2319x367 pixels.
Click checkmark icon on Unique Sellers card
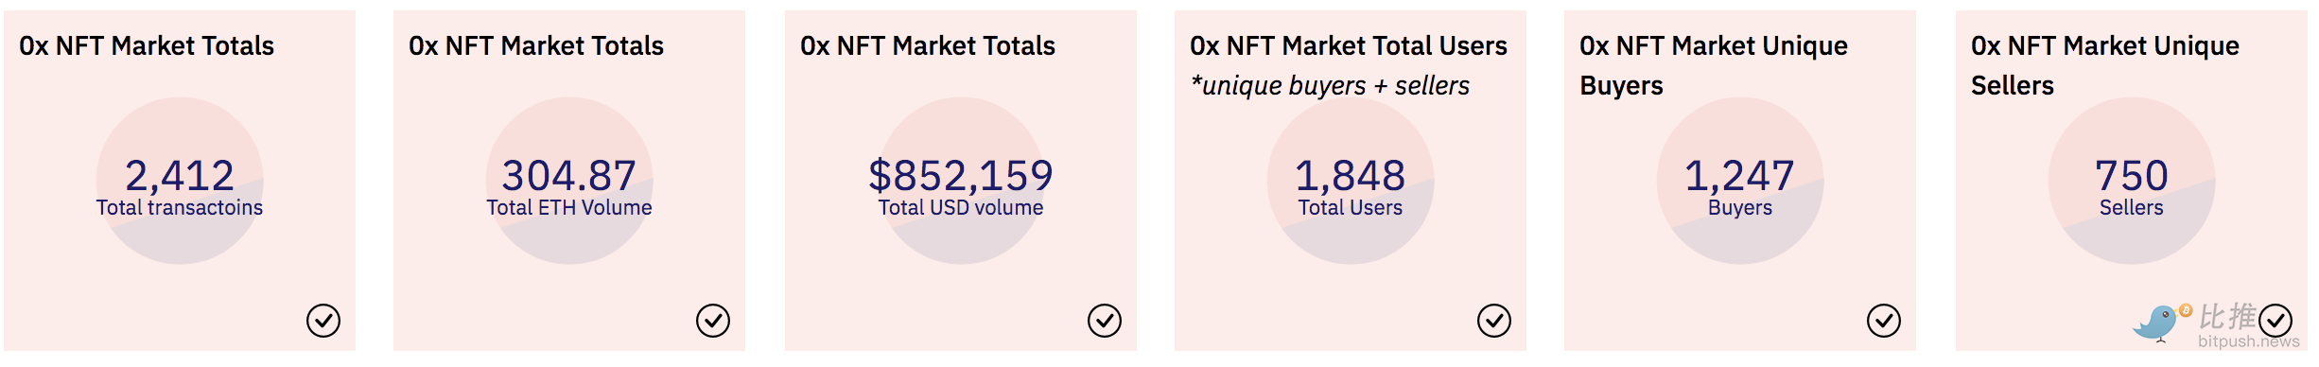pos(2275,321)
